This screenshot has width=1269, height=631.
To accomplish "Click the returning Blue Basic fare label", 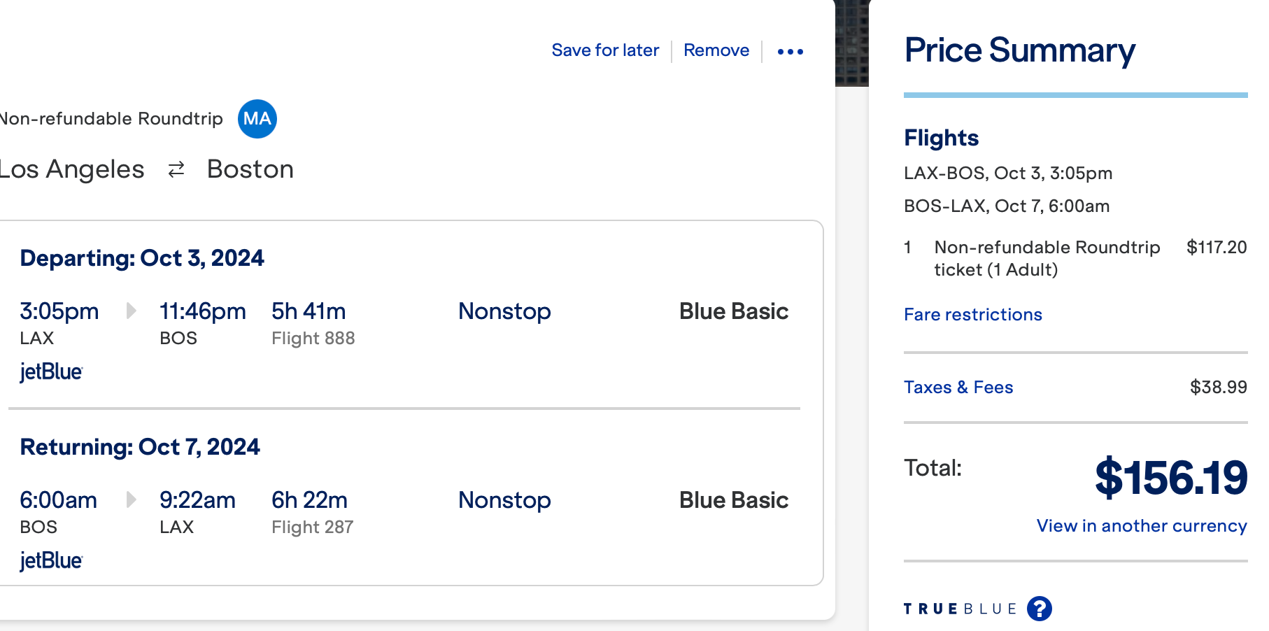I will [x=734, y=500].
